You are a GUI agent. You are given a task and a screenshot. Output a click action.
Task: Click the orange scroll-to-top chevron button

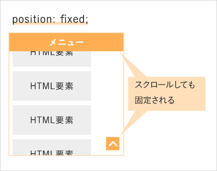pyautogui.click(x=113, y=144)
